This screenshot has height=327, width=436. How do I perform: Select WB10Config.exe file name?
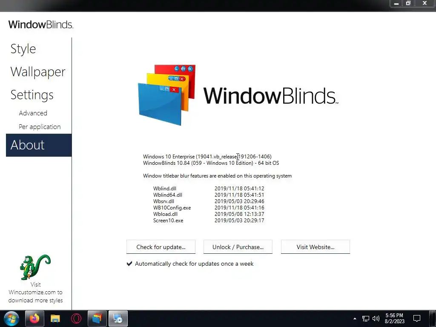pos(172,208)
